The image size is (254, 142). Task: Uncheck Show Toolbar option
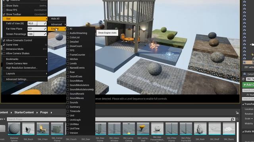[4, 14]
